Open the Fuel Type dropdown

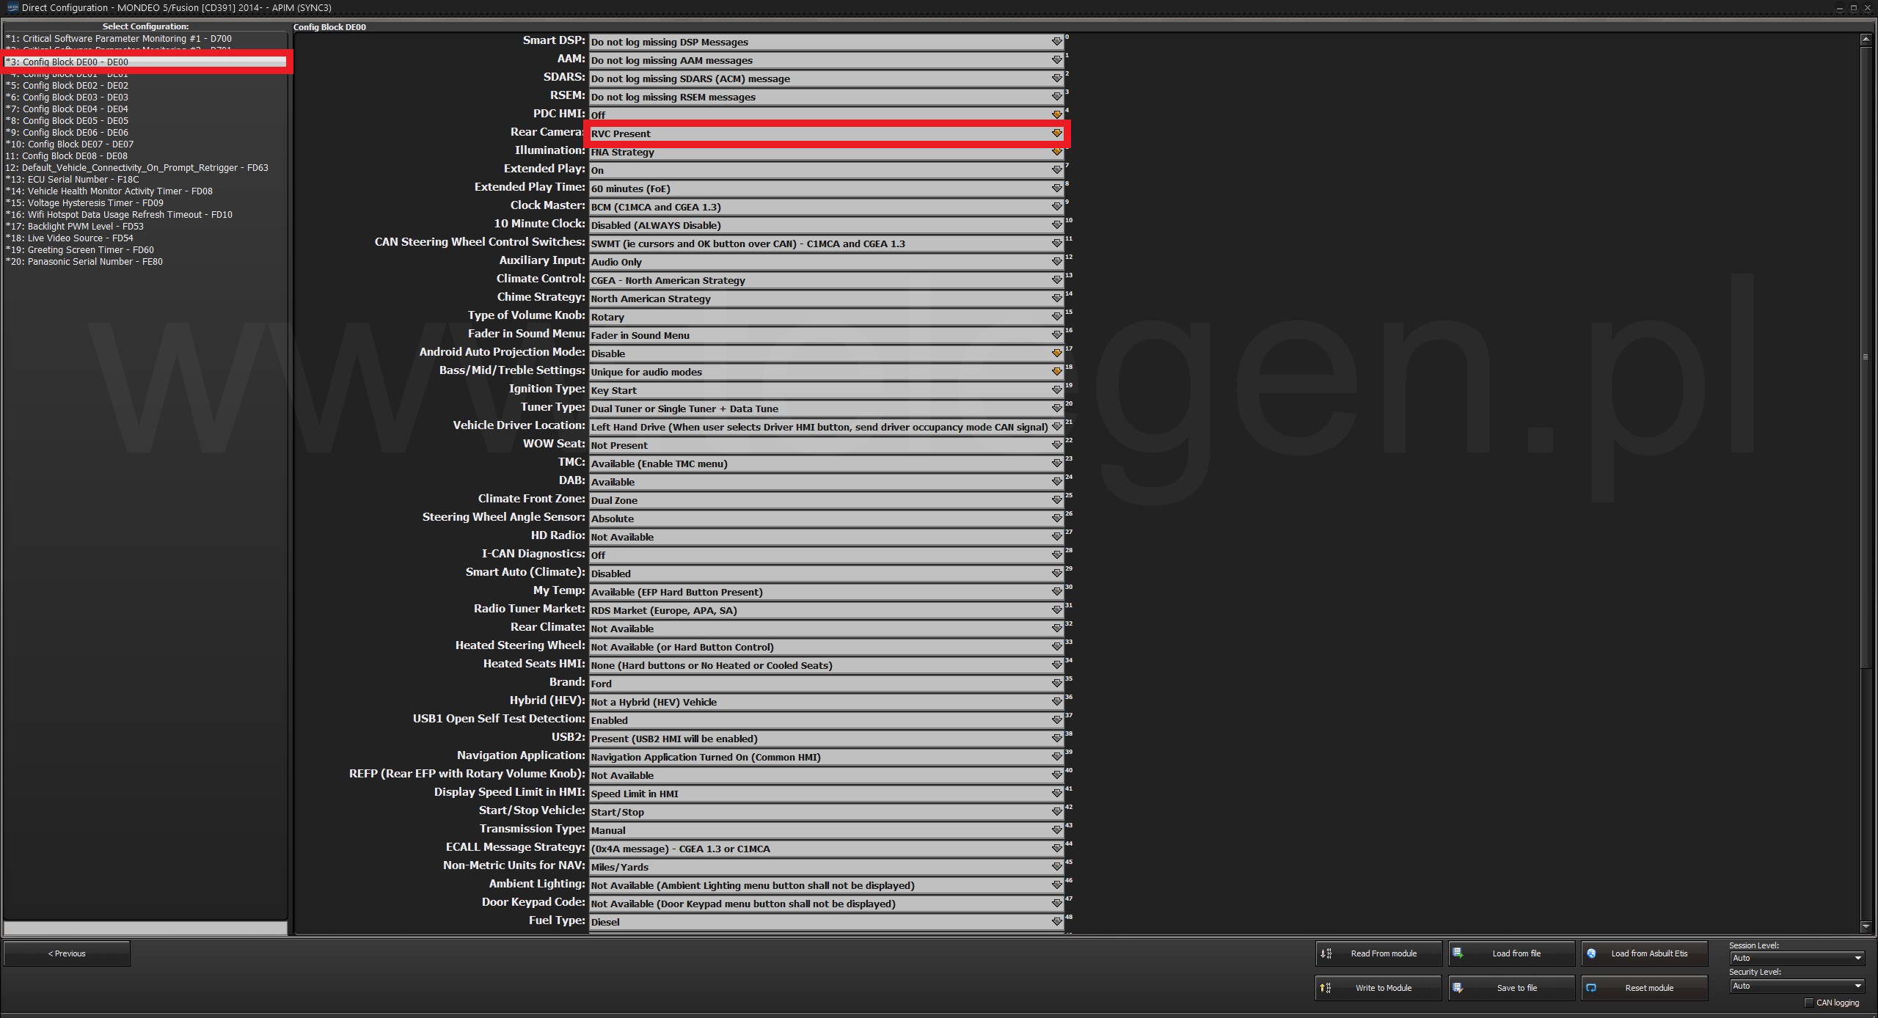(x=826, y=922)
